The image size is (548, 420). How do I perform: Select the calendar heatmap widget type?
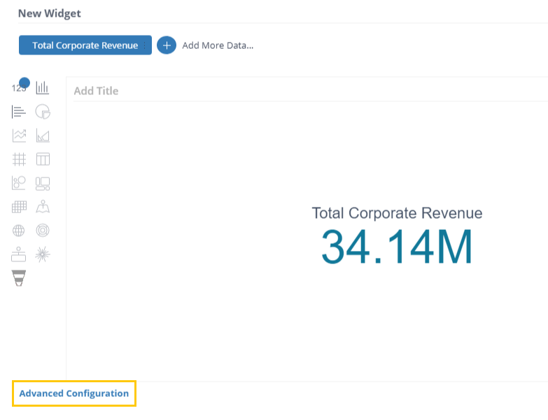pos(19,207)
